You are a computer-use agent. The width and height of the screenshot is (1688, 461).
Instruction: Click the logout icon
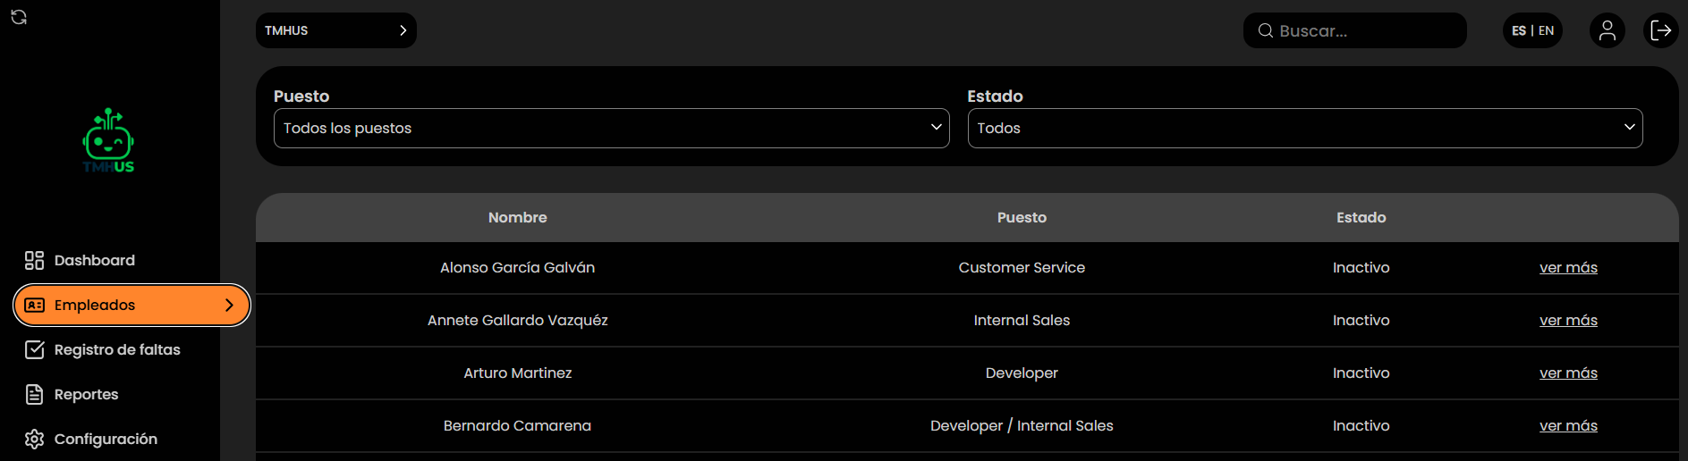coord(1660,30)
